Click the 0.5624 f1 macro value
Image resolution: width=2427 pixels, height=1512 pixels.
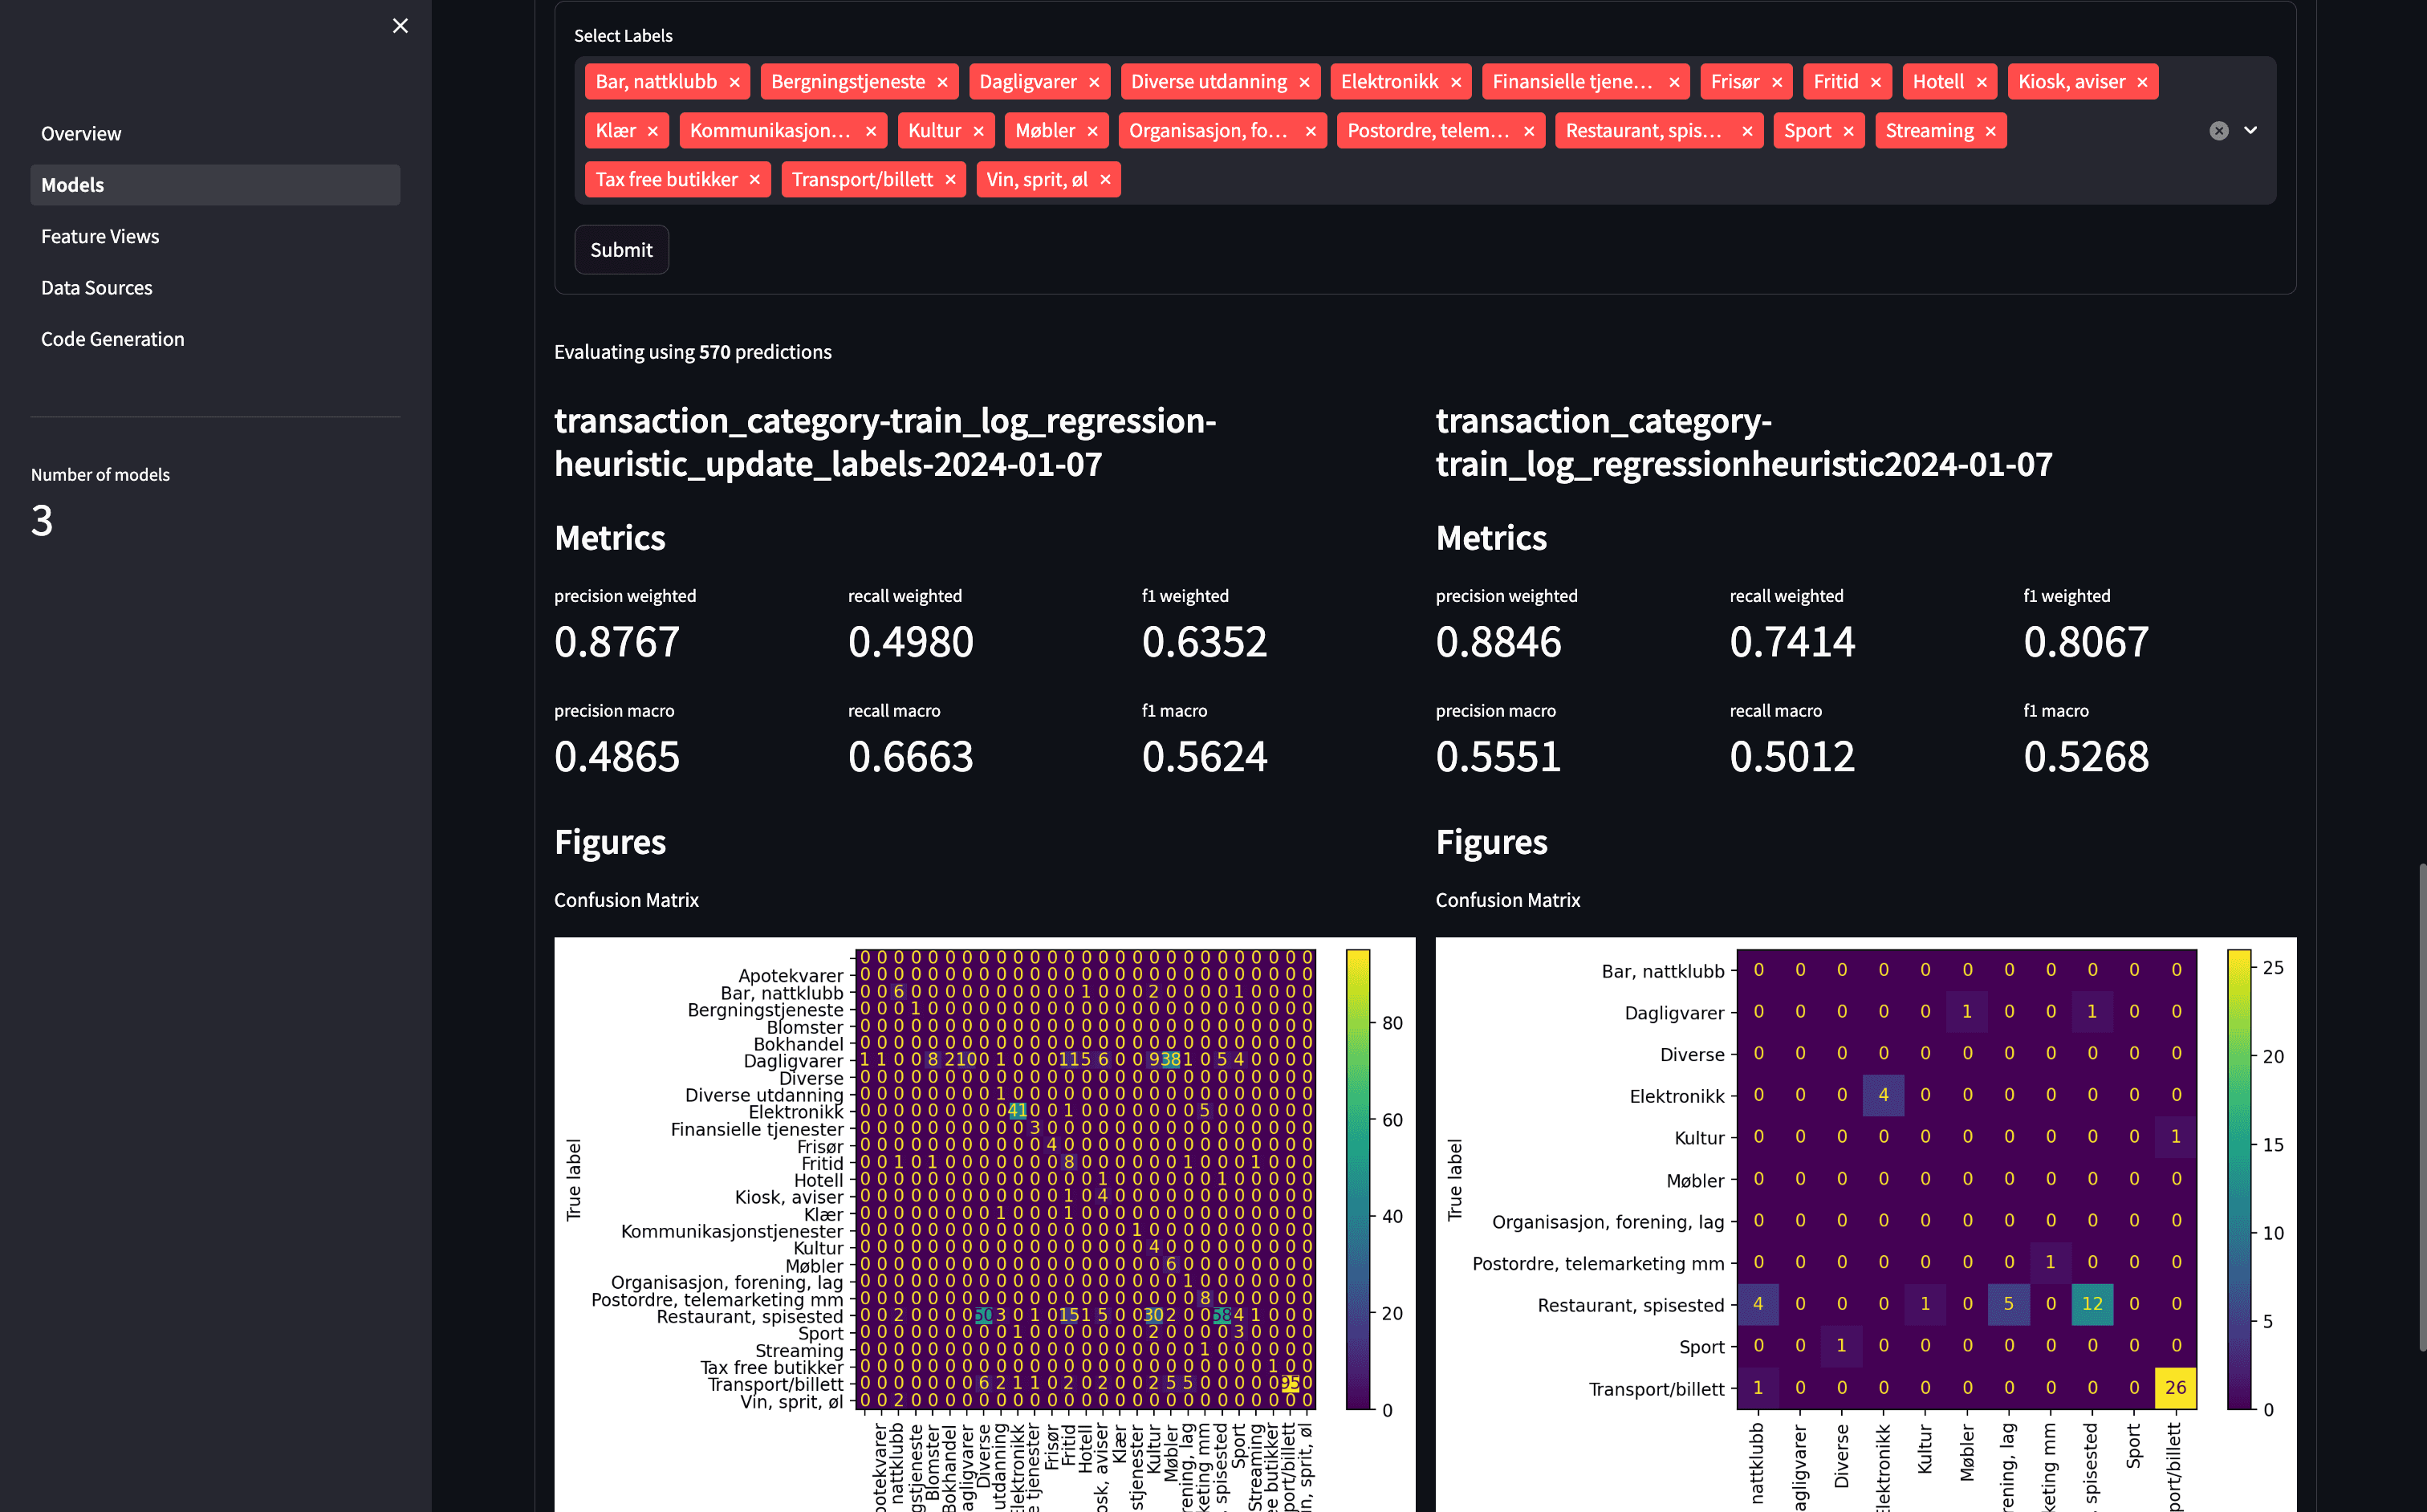pyautogui.click(x=1205, y=757)
